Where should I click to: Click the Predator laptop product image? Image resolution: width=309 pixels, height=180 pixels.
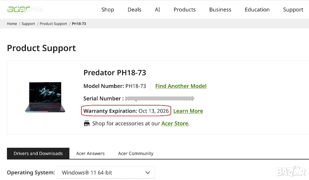[45, 97]
